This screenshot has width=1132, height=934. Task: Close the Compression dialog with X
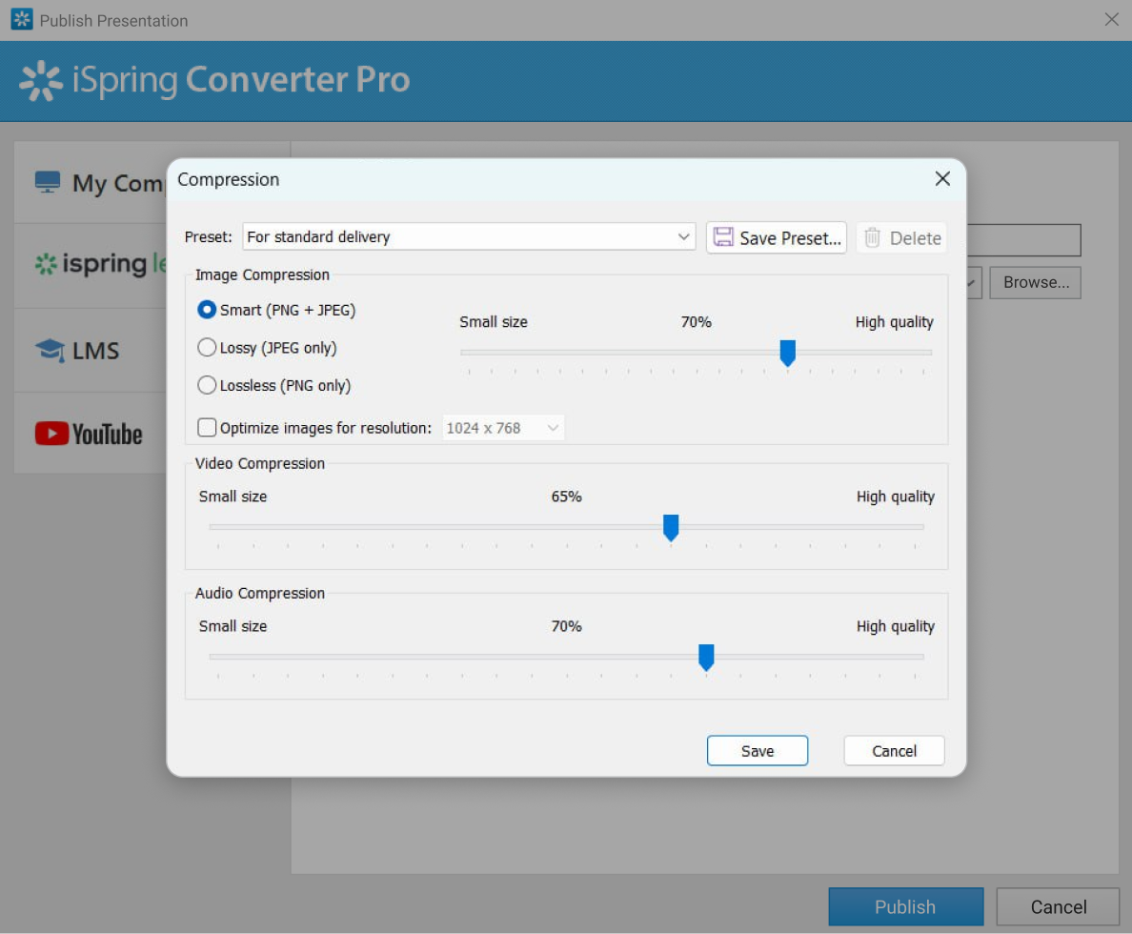tap(942, 178)
